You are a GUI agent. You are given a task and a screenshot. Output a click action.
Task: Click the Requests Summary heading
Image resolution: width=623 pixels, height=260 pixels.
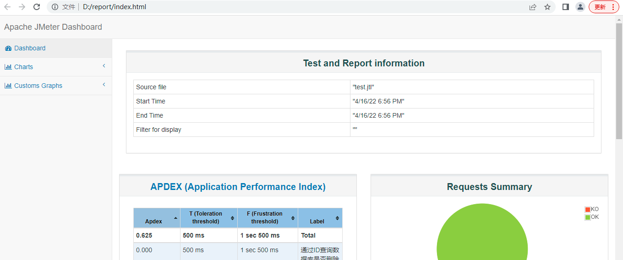[x=489, y=187]
